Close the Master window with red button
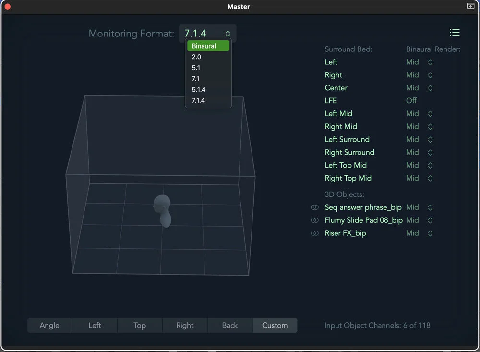This screenshot has height=352, width=480. 7,6
